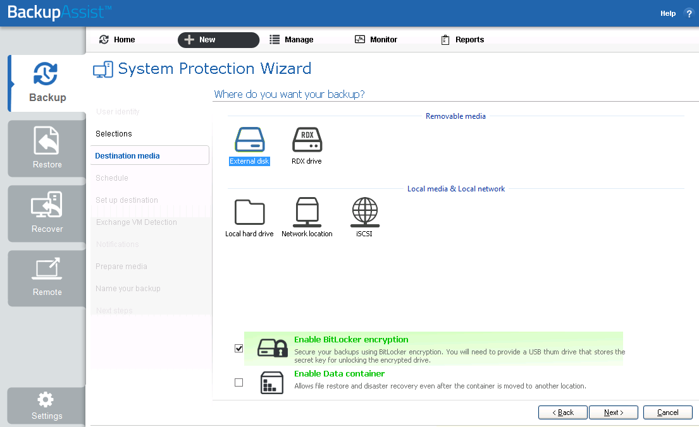
Task: Click the Help question mark icon
Action: coord(689,13)
